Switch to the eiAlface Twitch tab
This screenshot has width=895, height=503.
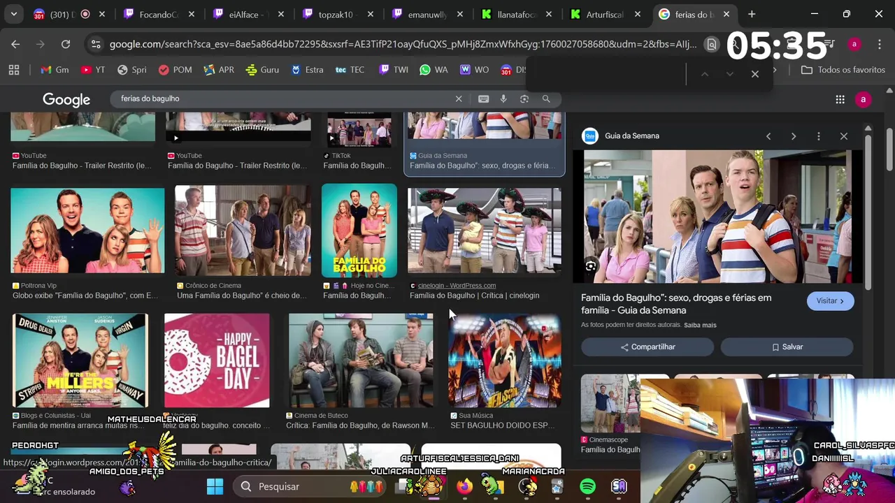[250, 14]
